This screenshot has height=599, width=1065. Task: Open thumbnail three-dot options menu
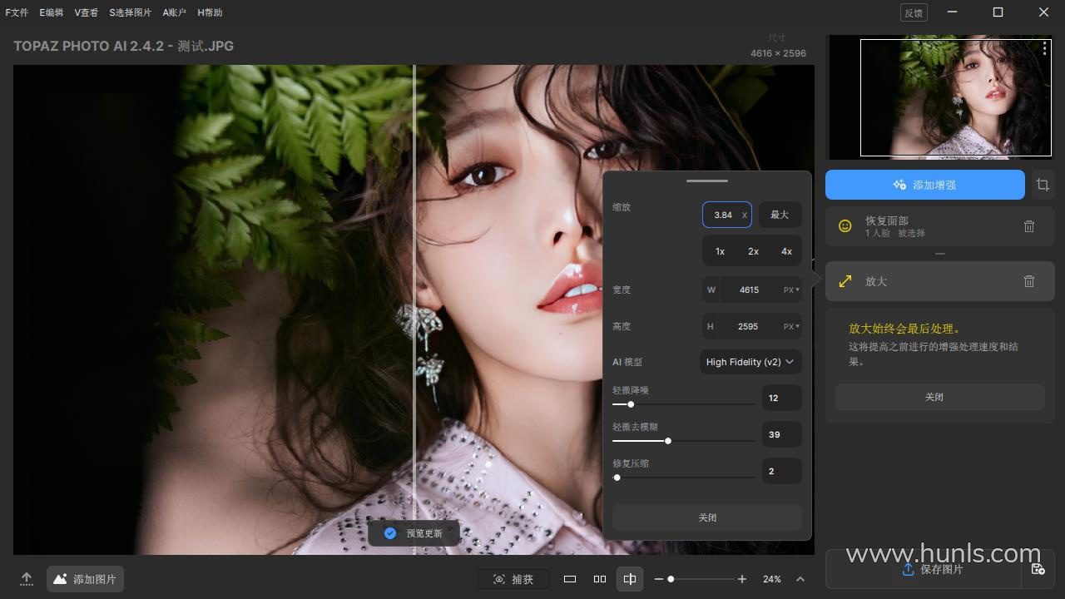pyautogui.click(x=1044, y=49)
